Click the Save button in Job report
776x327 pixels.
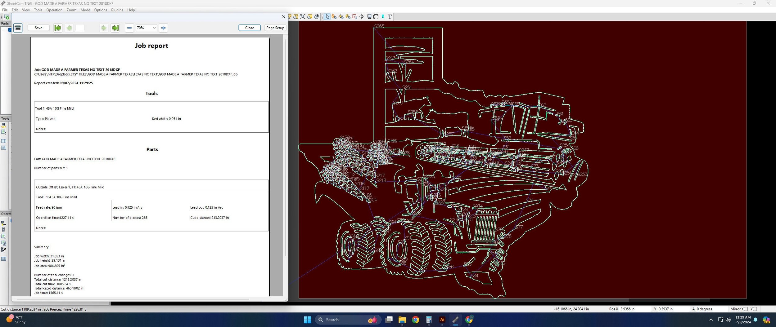click(38, 28)
